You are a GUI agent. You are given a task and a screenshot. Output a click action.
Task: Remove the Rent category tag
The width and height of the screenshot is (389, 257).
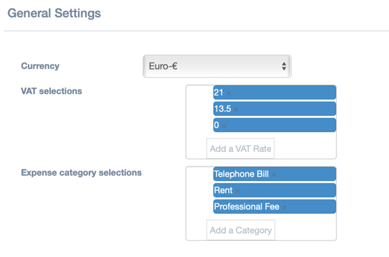point(238,191)
